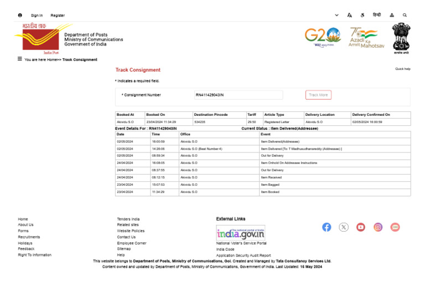Open the Sign In link

(37, 16)
